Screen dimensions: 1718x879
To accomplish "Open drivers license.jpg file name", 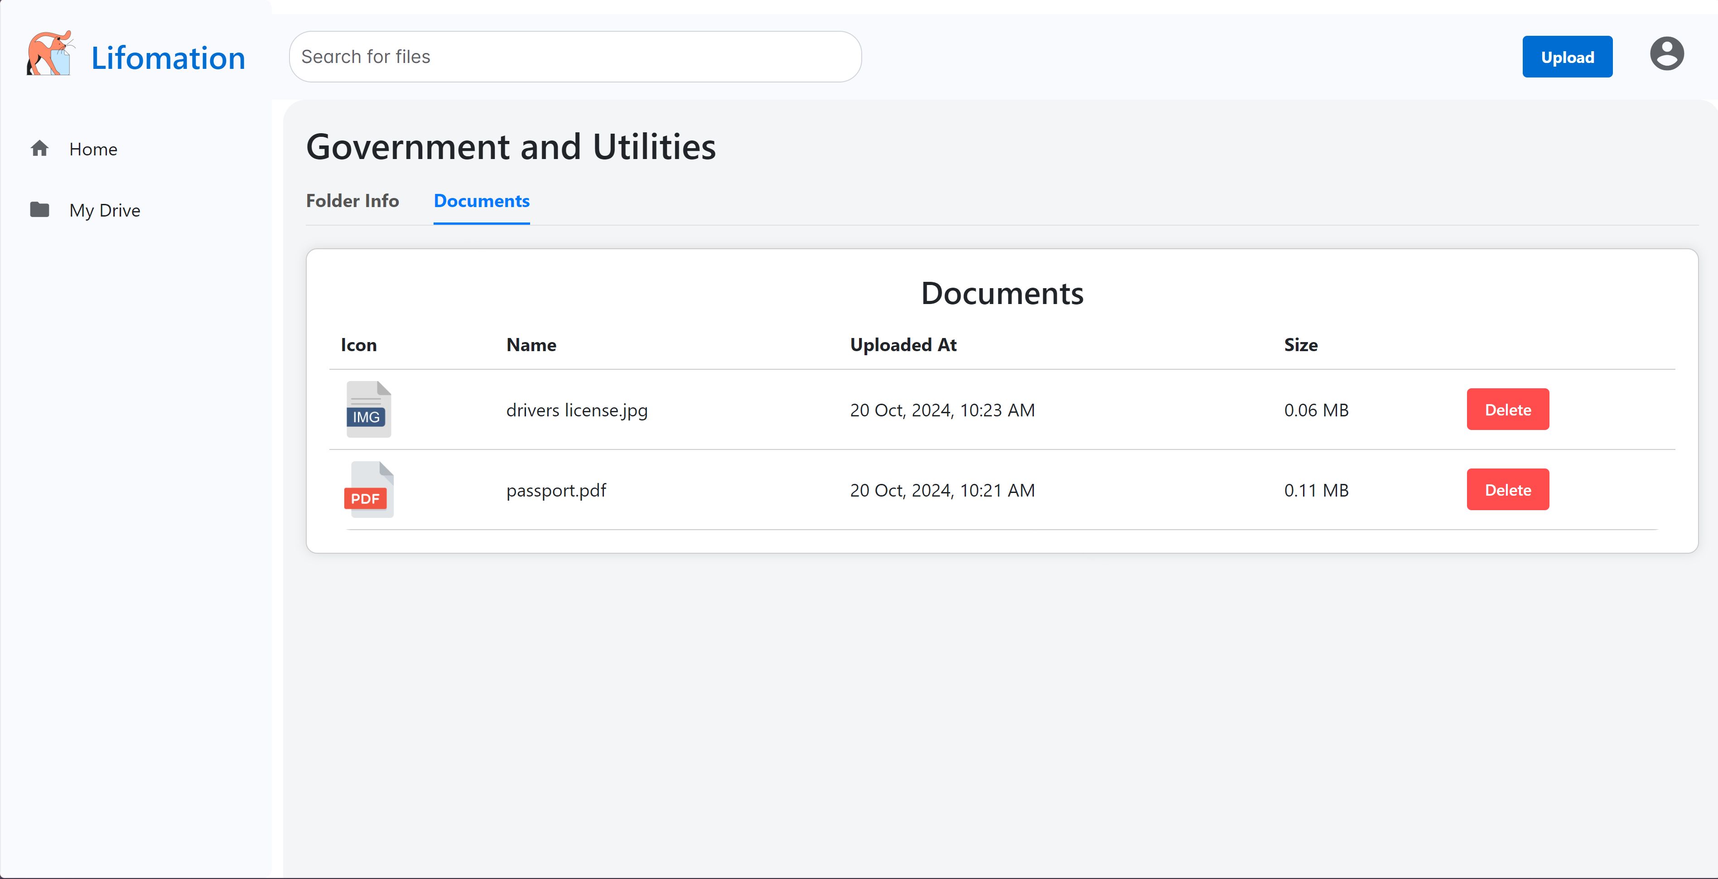I will 576,410.
